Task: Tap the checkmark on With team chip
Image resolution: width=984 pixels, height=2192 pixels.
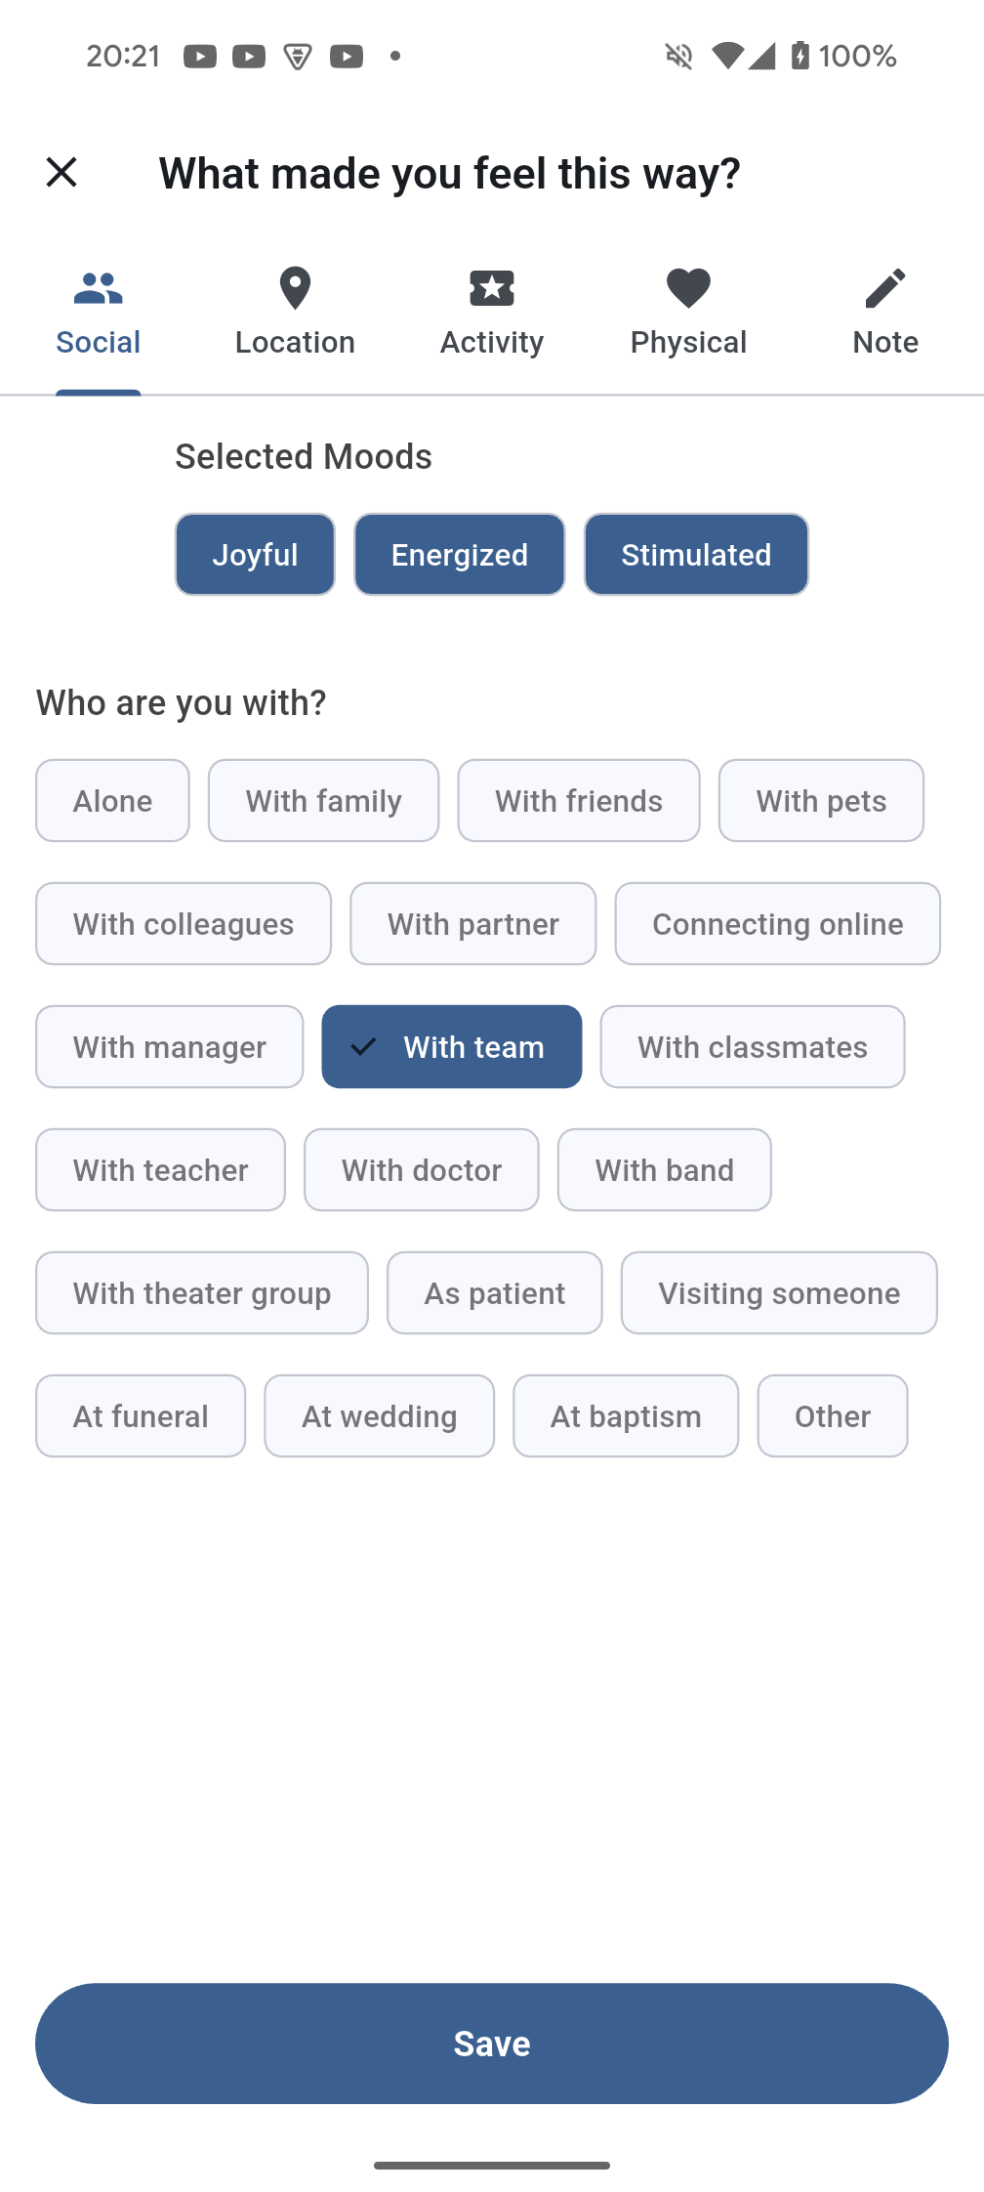Action: point(363,1047)
